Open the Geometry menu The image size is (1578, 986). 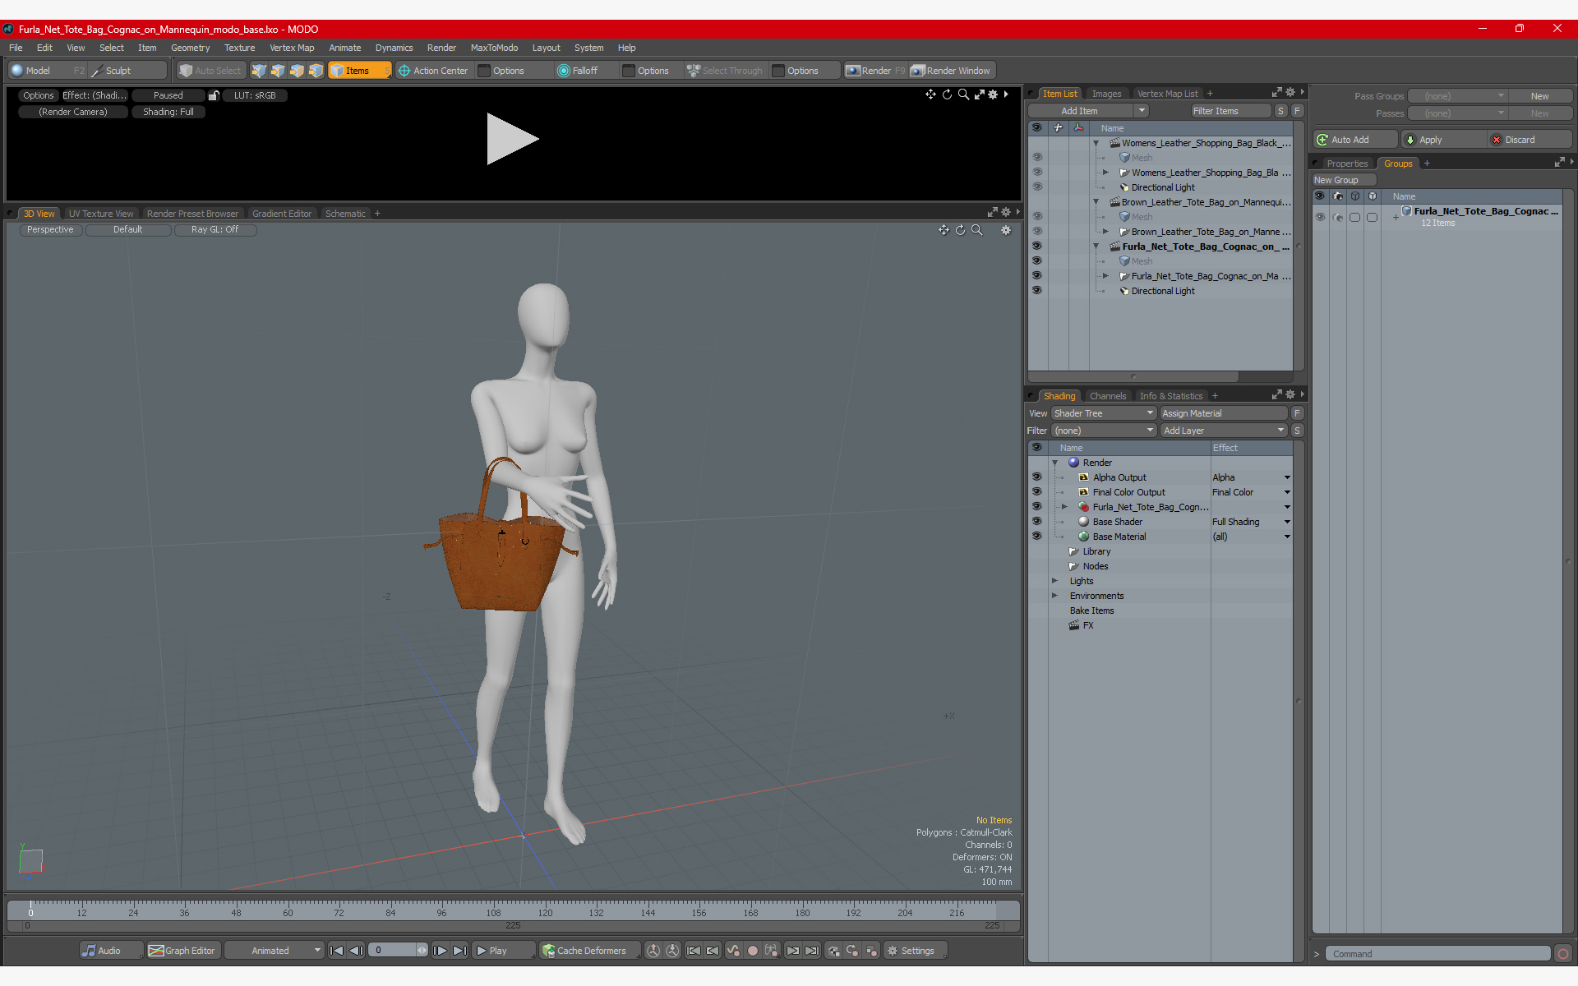[x=190, y=48]
